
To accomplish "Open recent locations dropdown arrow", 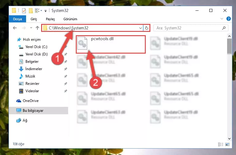I will tap(31, 28).
